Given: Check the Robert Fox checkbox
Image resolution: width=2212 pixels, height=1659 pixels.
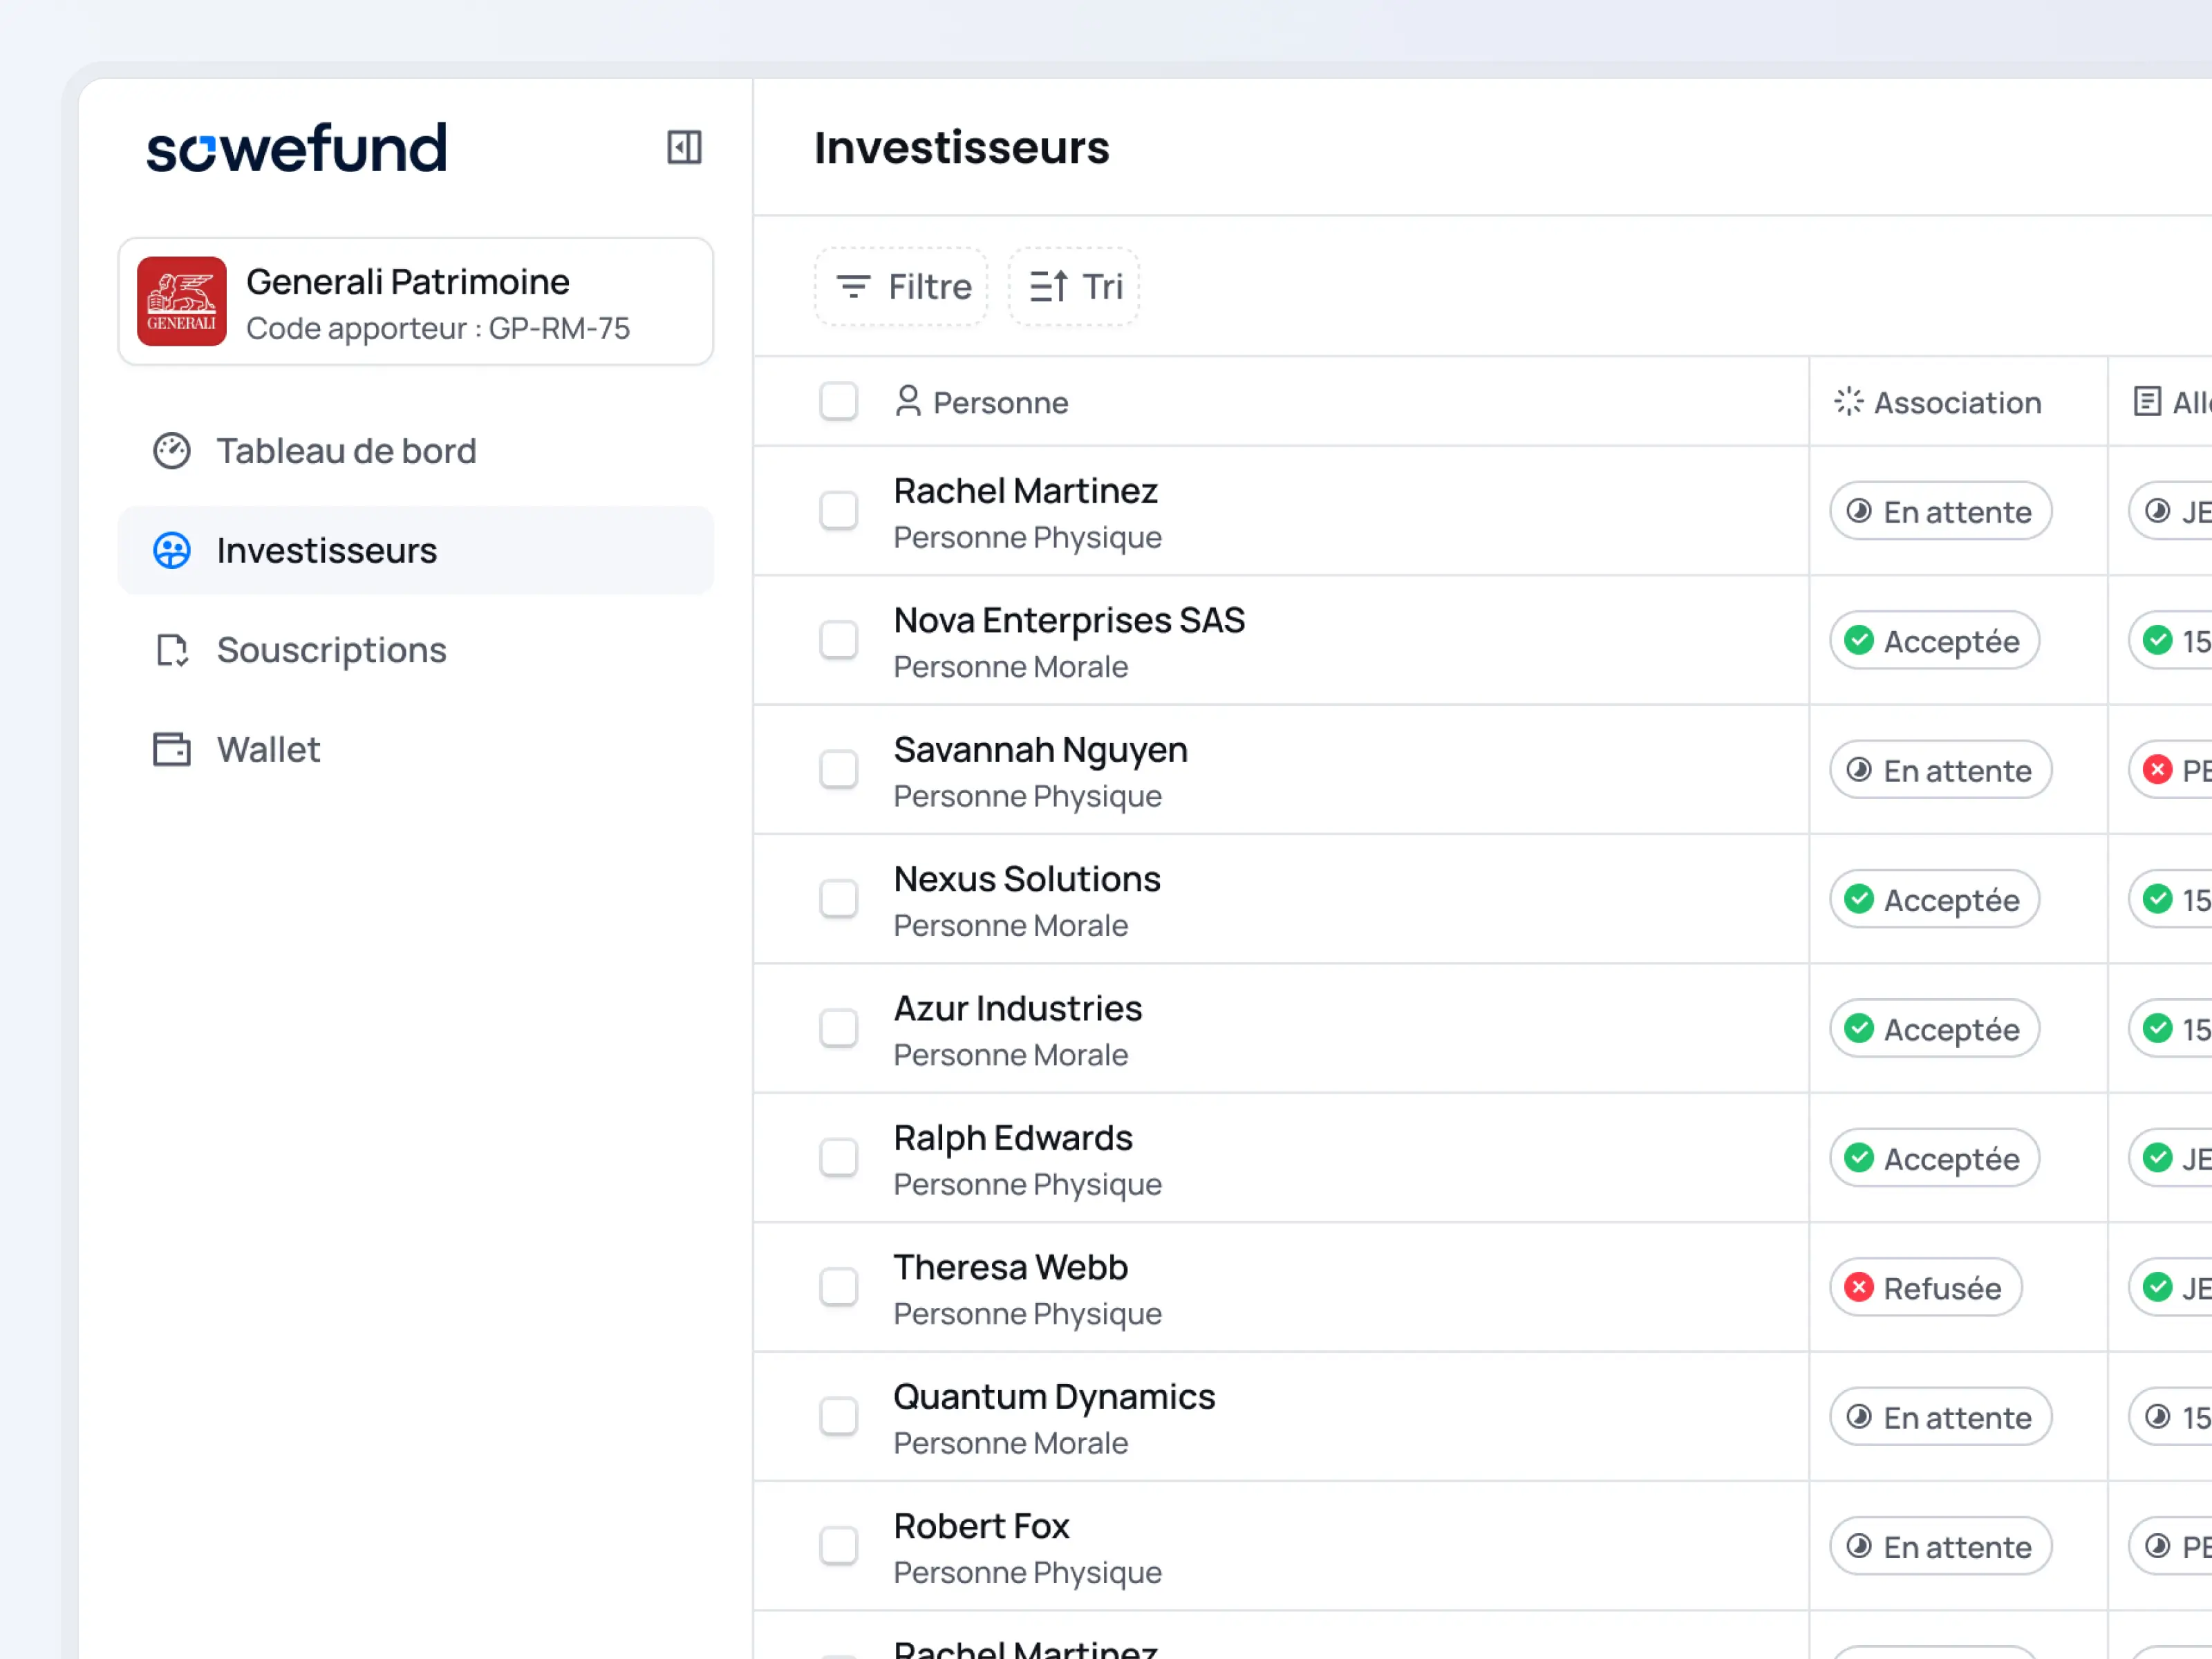Looking at the screenshot, I should tap(839, 1546).
